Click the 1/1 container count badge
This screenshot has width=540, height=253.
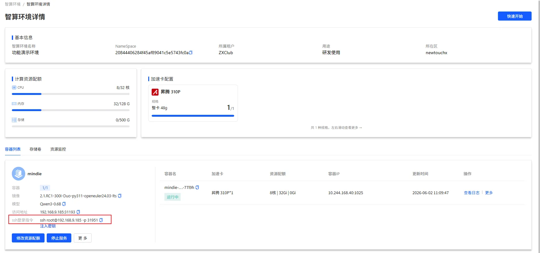click(45, 188)
